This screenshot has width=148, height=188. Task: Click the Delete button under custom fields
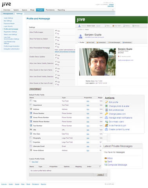coord(100,175)
